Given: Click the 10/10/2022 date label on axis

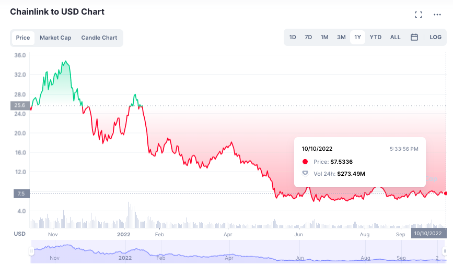Looking at the screenshot, I should (x=428, y=234).
